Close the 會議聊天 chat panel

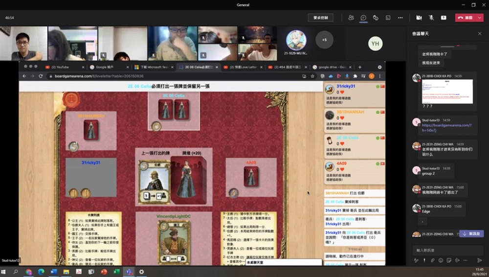480,33
